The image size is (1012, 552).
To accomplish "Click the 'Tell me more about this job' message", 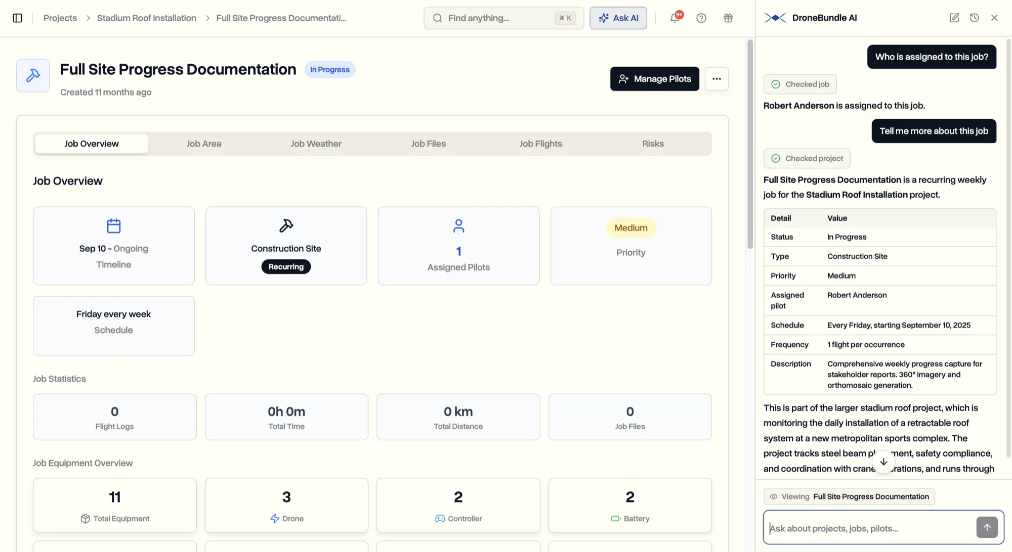I will [x=934, y=131].
